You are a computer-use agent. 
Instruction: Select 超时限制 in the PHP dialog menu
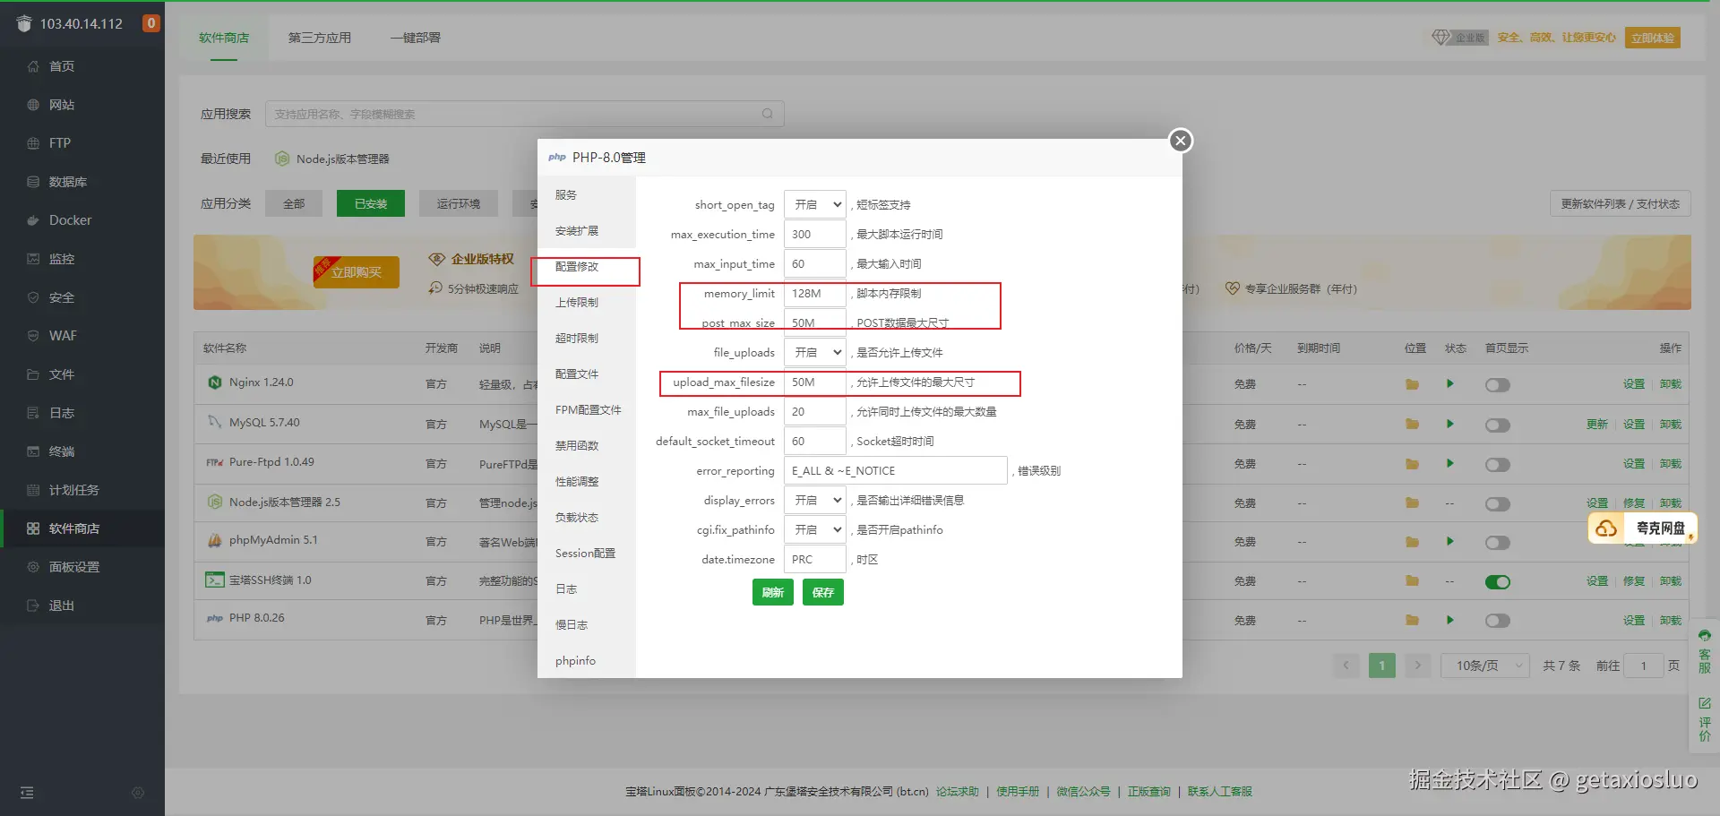(x=587, y=338)
